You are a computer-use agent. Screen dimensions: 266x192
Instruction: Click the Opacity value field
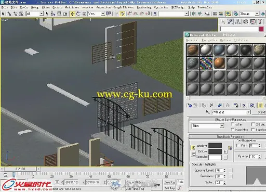coord(254,156)
